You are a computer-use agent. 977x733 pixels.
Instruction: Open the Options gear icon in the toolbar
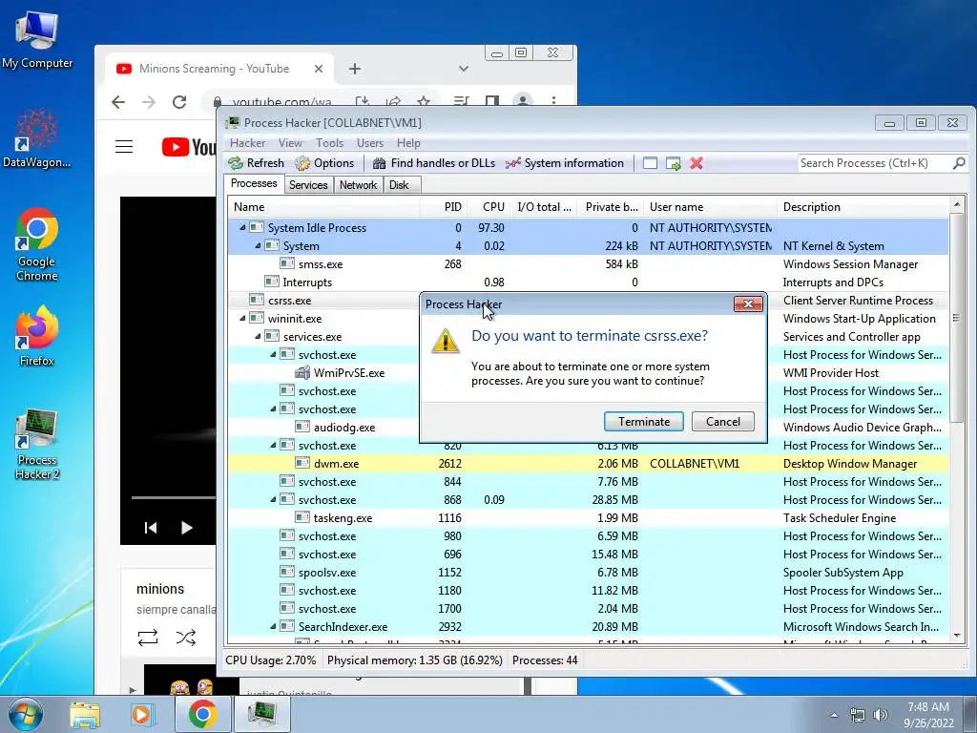[302, 163]
